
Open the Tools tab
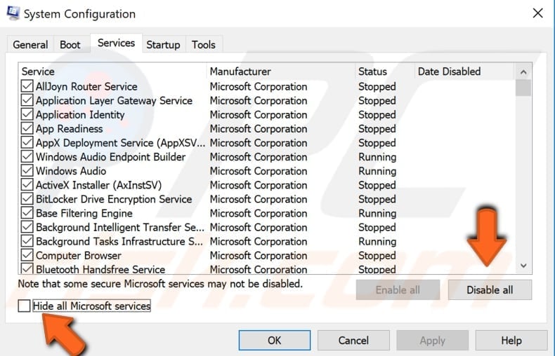[204, 44]
